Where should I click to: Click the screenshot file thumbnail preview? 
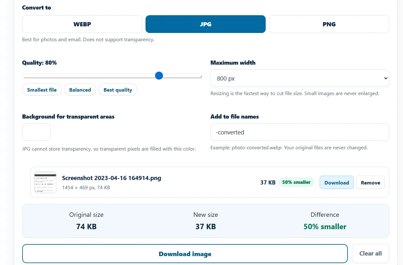coord(45,182)
